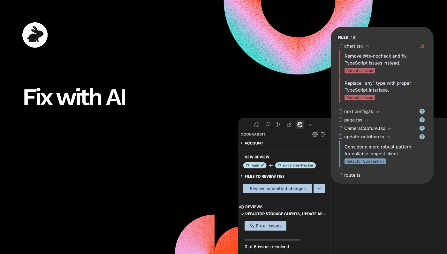Expand the activity bar overflow chevron

click(311, 125)
